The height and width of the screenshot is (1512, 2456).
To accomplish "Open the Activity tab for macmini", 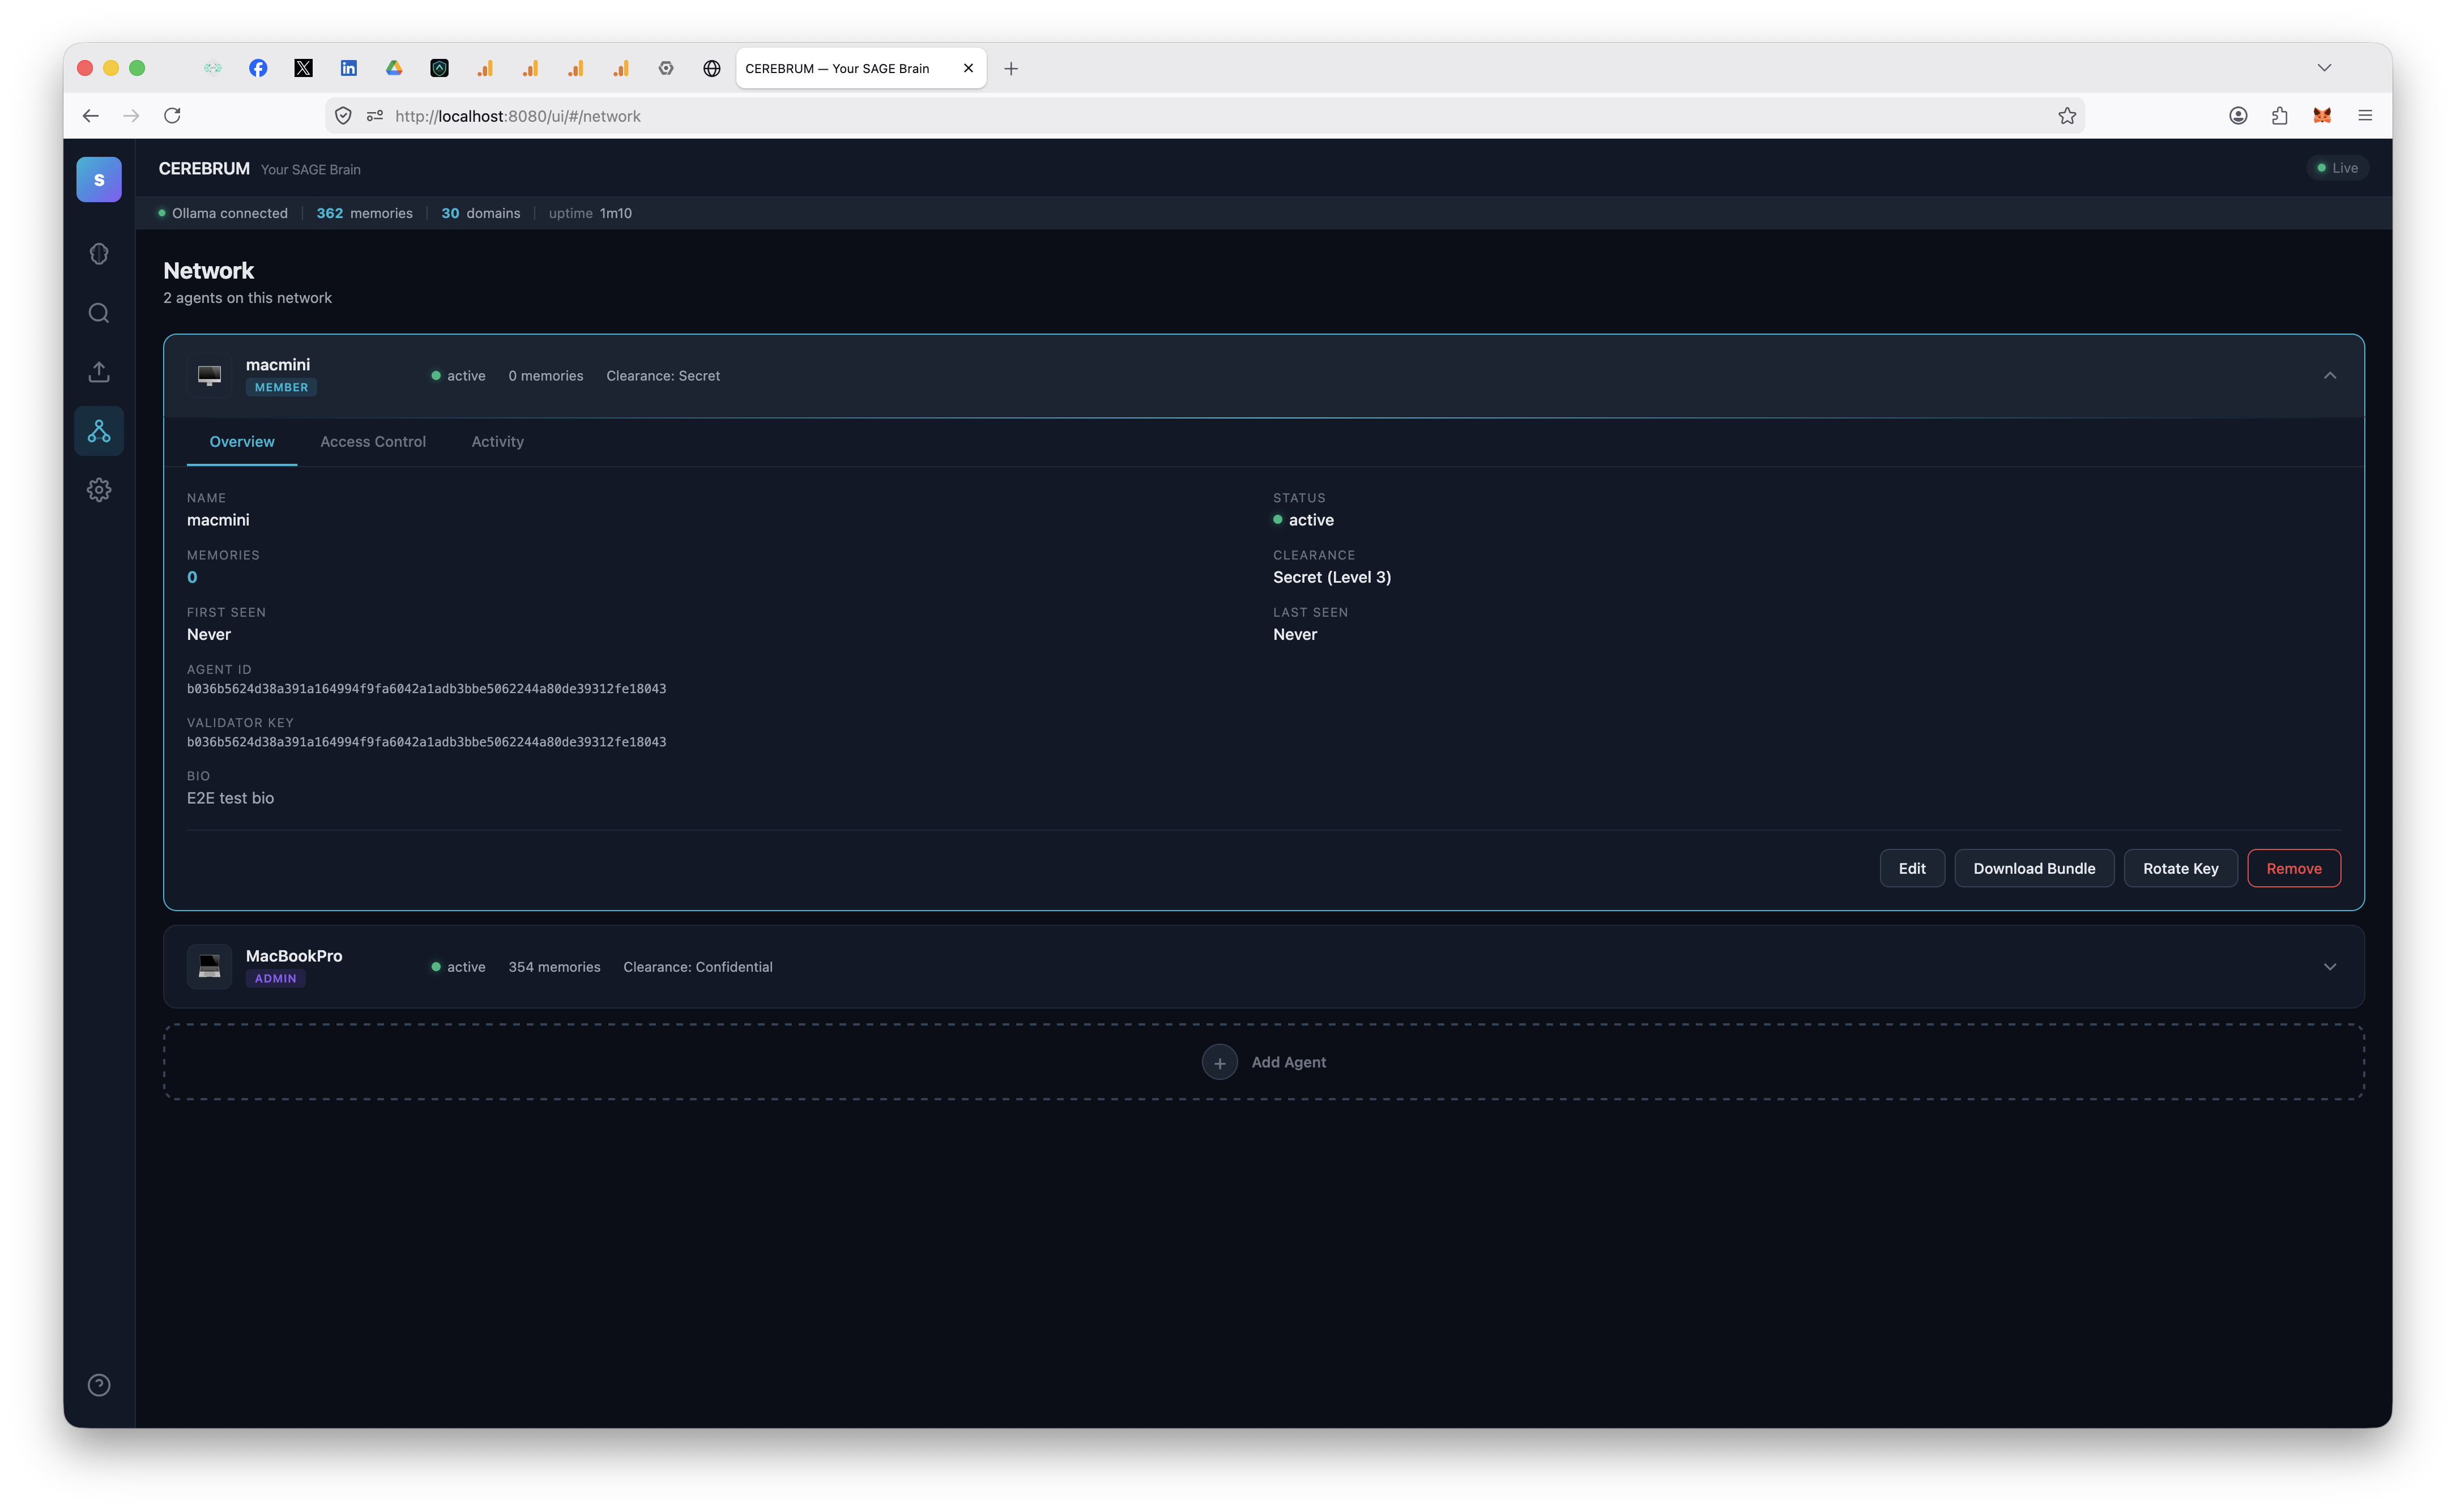I will (497, 441).
